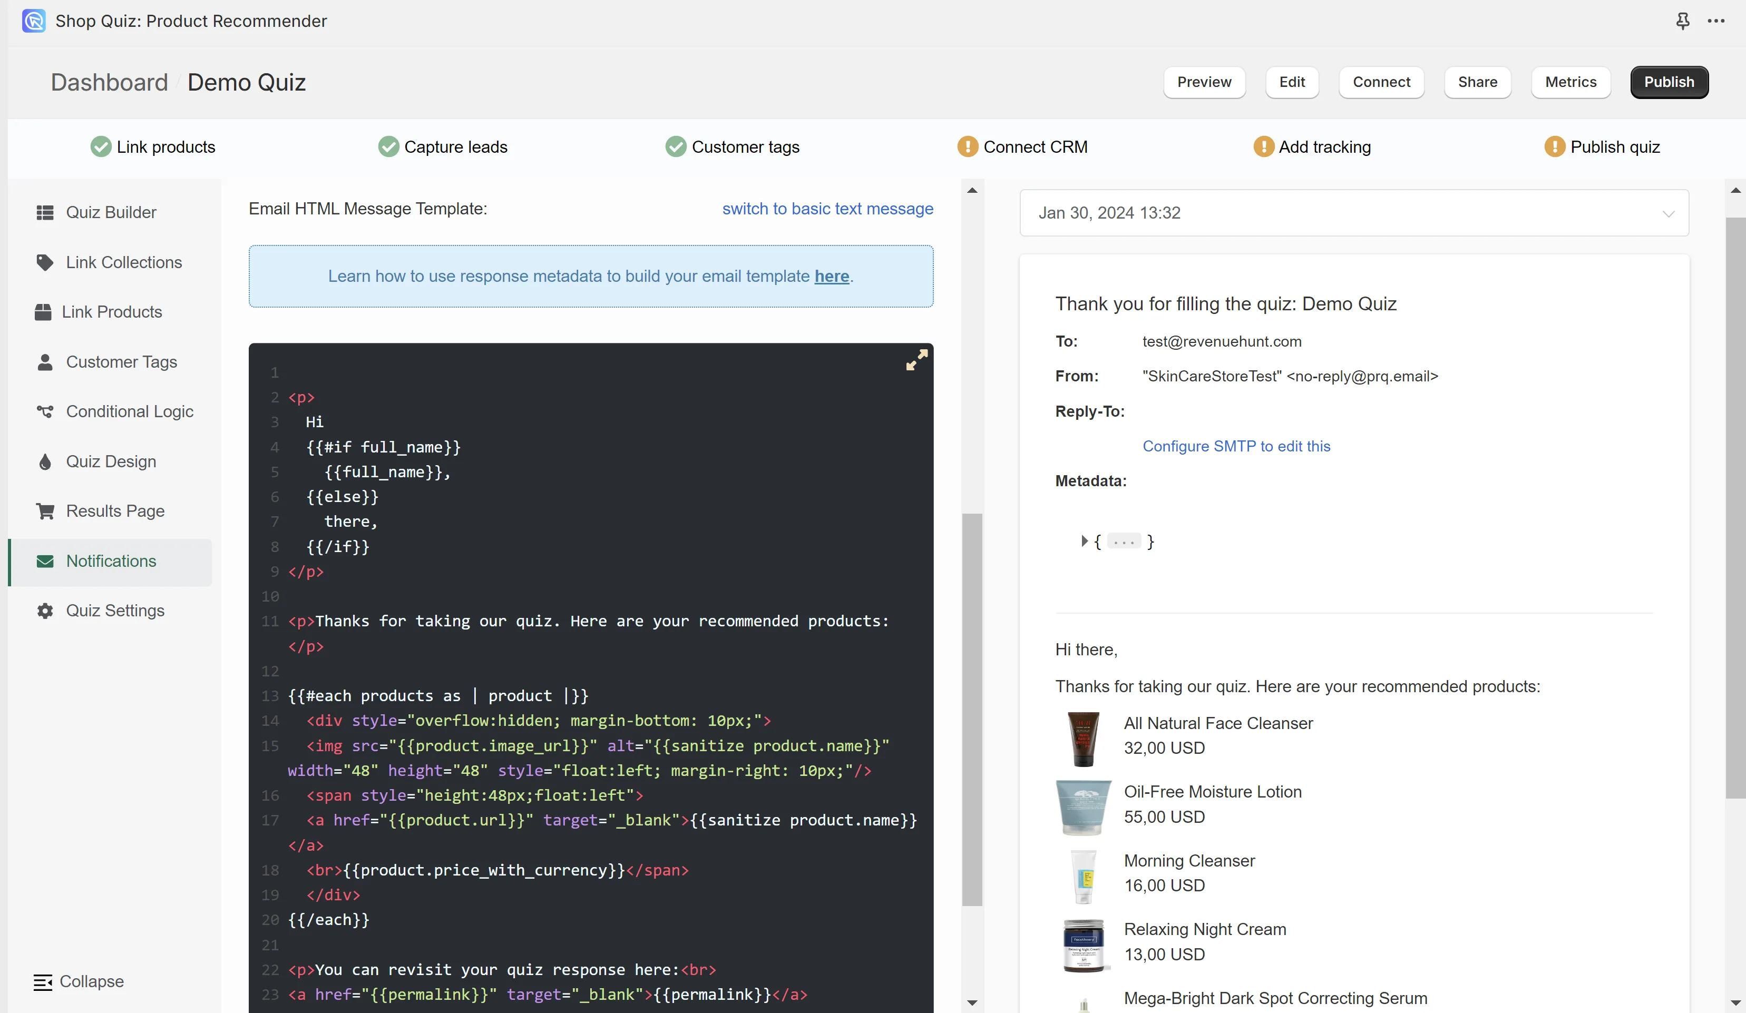1746x1013 pixels.
Task: Expand collapsed metadata ellipsis placeholder
Action: (x=1123, y=542)
